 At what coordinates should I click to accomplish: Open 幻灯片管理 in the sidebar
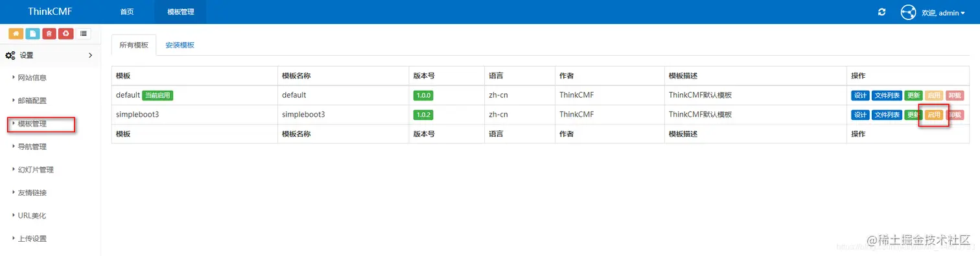(x=36, y=170)
